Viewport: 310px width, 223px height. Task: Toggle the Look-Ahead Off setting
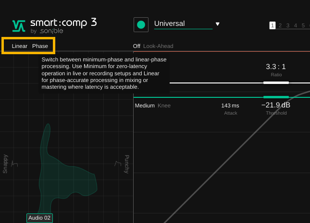point(136,46)
